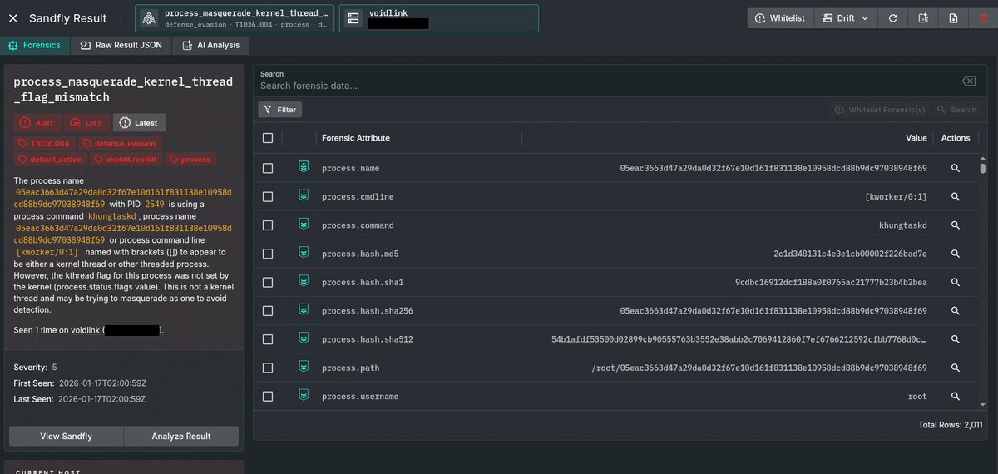
Task: Click the whitelist icon for process.command
Action: [304, 225]
